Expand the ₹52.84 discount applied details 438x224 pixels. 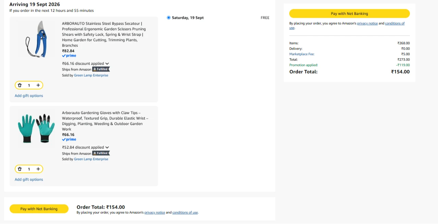tap(85, 147)
